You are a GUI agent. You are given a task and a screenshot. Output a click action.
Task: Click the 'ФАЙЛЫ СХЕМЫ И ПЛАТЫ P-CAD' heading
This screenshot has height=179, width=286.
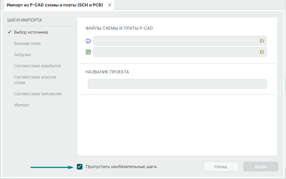pos(119,28)
